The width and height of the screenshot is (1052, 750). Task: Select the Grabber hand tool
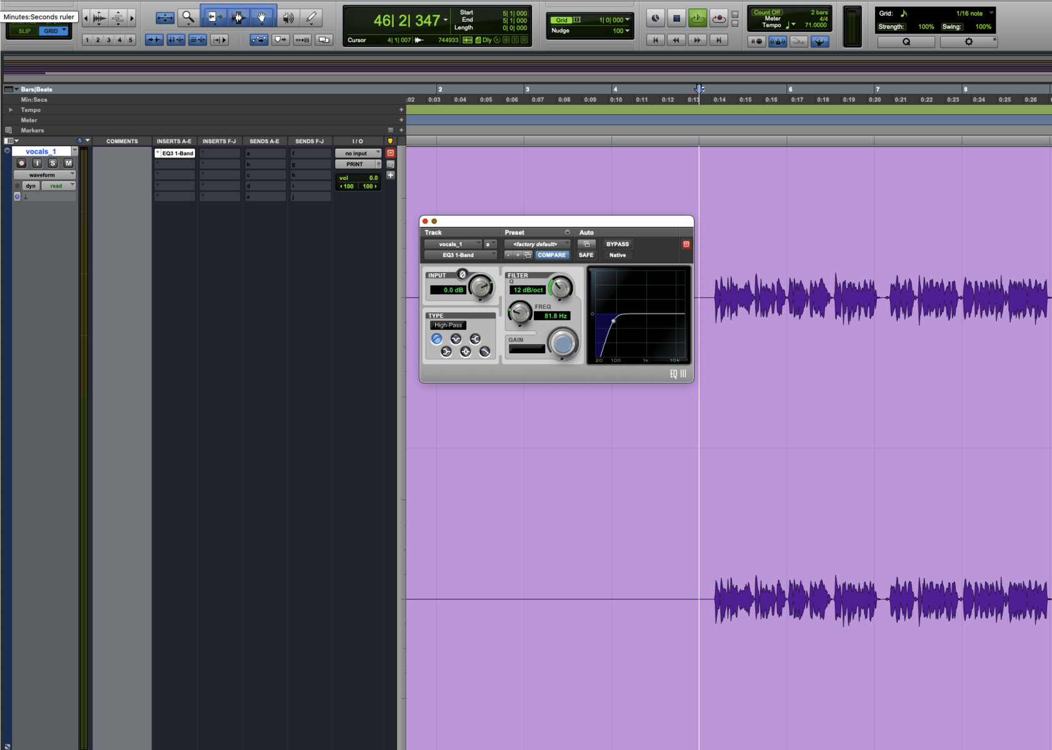coord(263,17)
